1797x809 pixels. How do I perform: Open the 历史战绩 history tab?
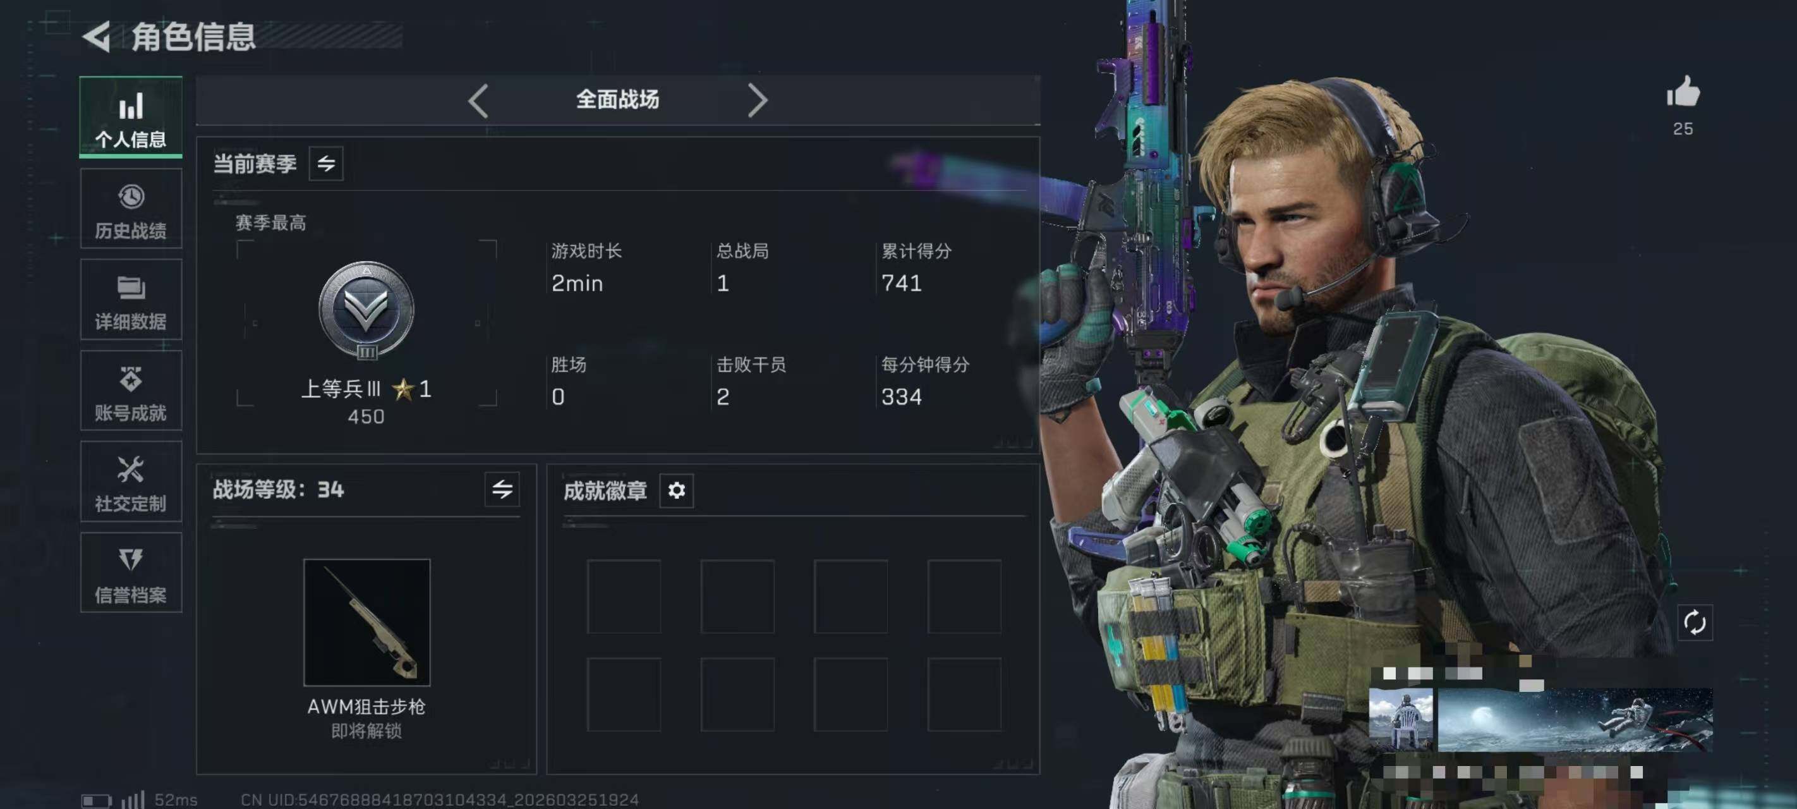coord(130,209)
